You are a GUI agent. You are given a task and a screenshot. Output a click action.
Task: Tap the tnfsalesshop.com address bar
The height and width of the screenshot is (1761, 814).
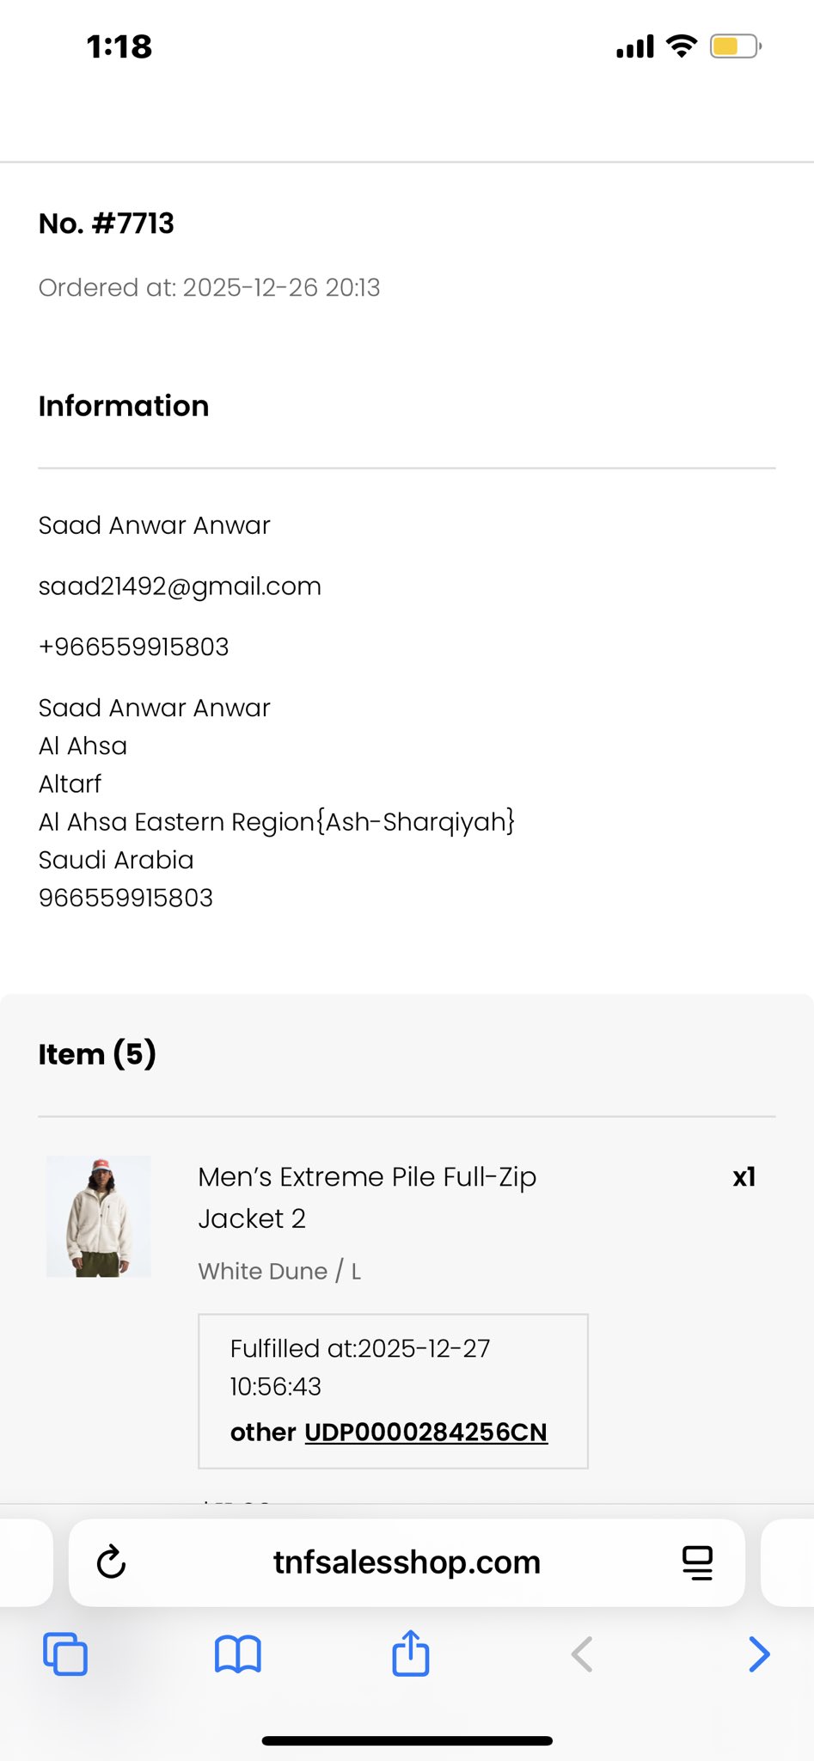point(407,1562)
